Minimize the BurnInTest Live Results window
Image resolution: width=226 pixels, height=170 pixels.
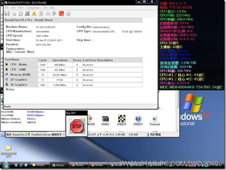coord(139,2)
